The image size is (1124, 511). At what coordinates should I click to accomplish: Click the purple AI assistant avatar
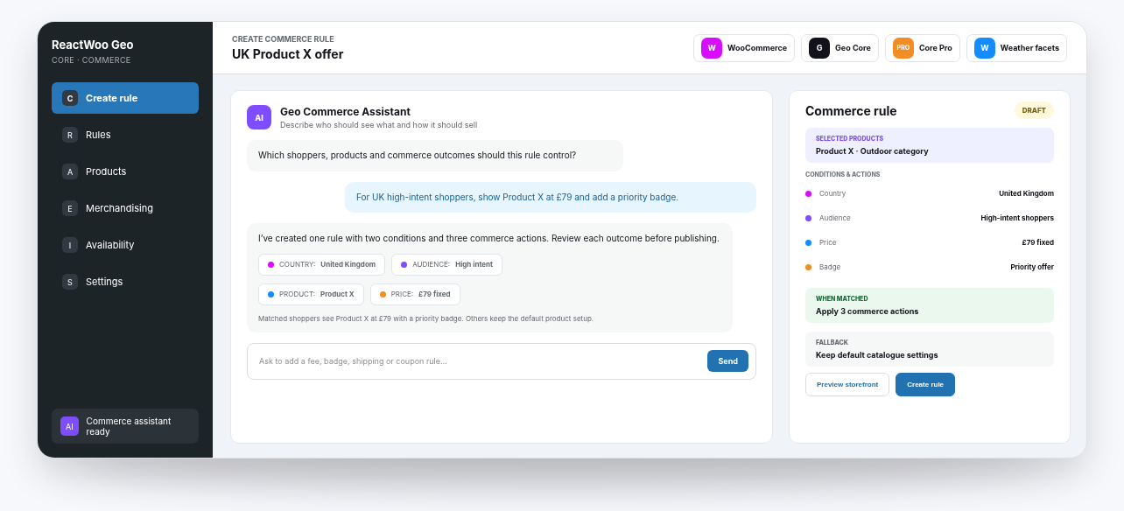click(259, 117)
